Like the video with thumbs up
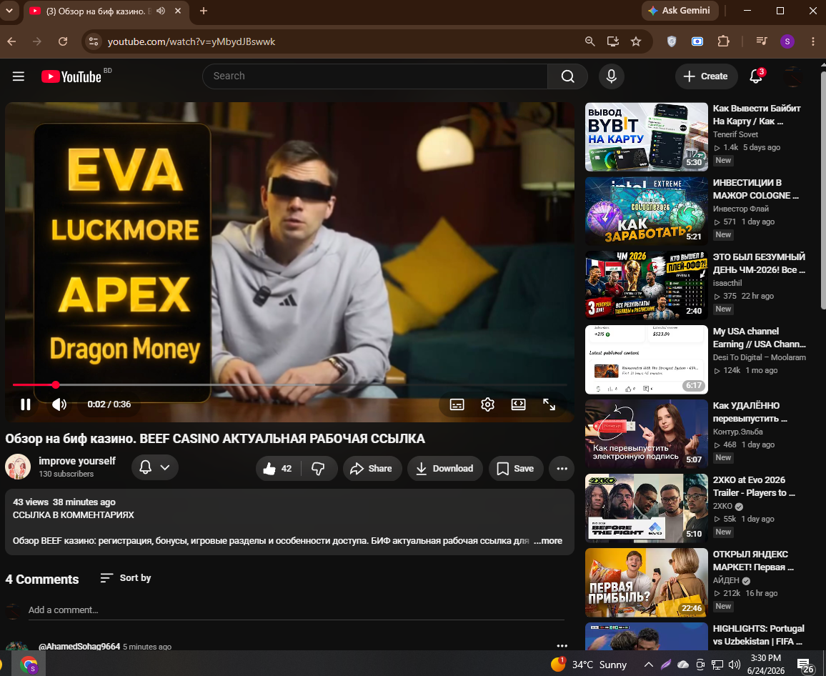This screenshot has width=826, height=676. tap(278, 468)
